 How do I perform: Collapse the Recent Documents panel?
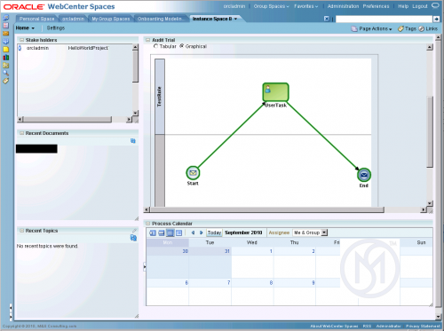[21, 133]
